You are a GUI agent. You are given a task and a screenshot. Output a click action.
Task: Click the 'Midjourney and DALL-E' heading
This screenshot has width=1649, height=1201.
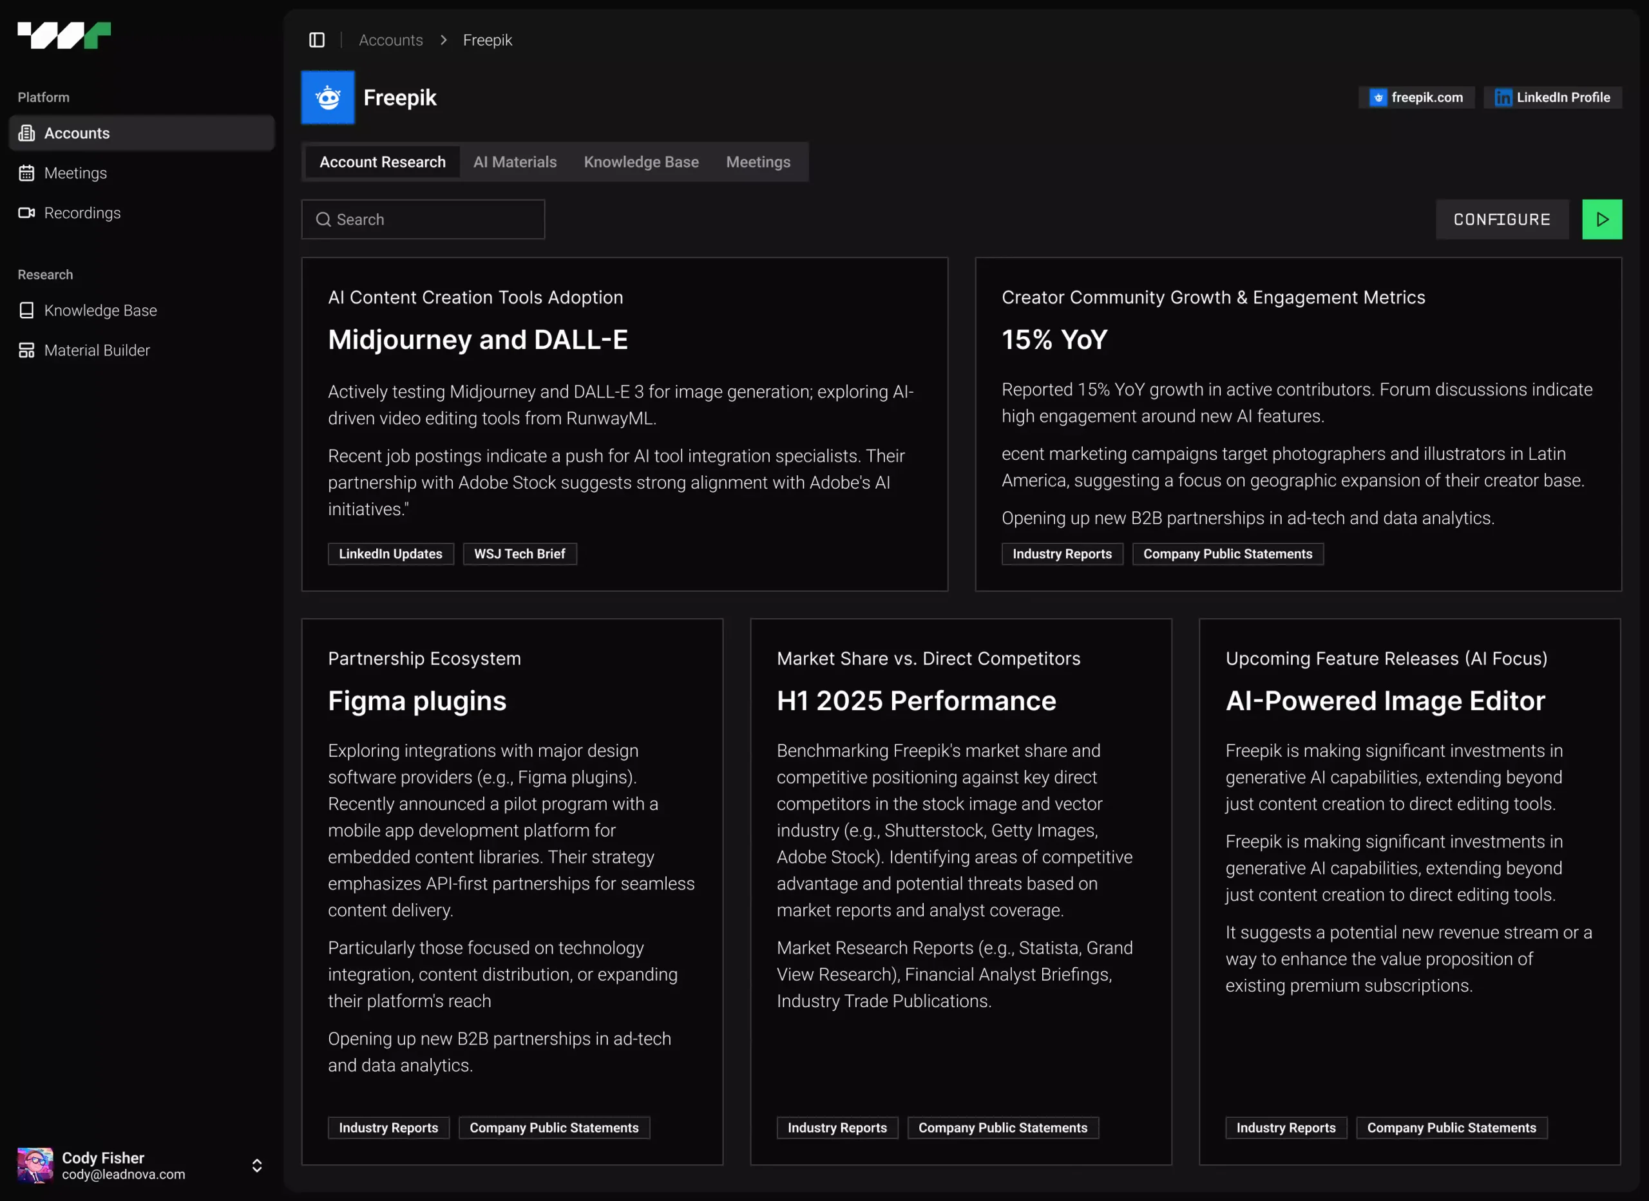coord(478,339)
